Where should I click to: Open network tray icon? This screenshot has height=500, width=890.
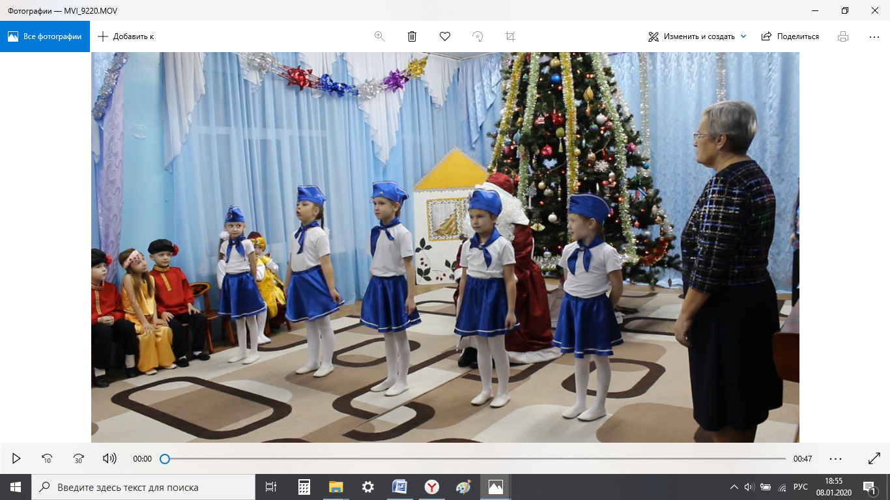pyautogui.click(x=782, y=487)
